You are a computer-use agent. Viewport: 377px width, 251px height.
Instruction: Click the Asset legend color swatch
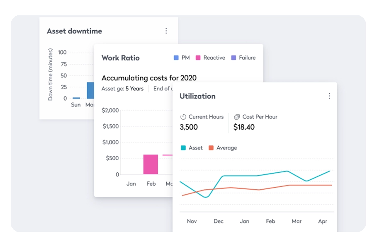pos(183,148)
